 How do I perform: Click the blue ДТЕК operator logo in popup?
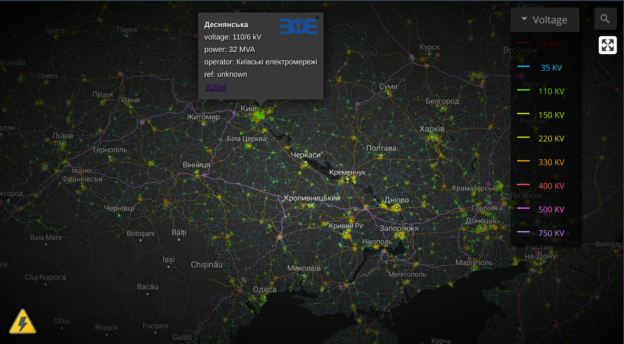[x=298, y=26]
